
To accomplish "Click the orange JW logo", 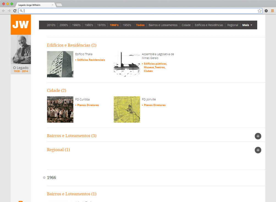I will click(x=21, y=25).
